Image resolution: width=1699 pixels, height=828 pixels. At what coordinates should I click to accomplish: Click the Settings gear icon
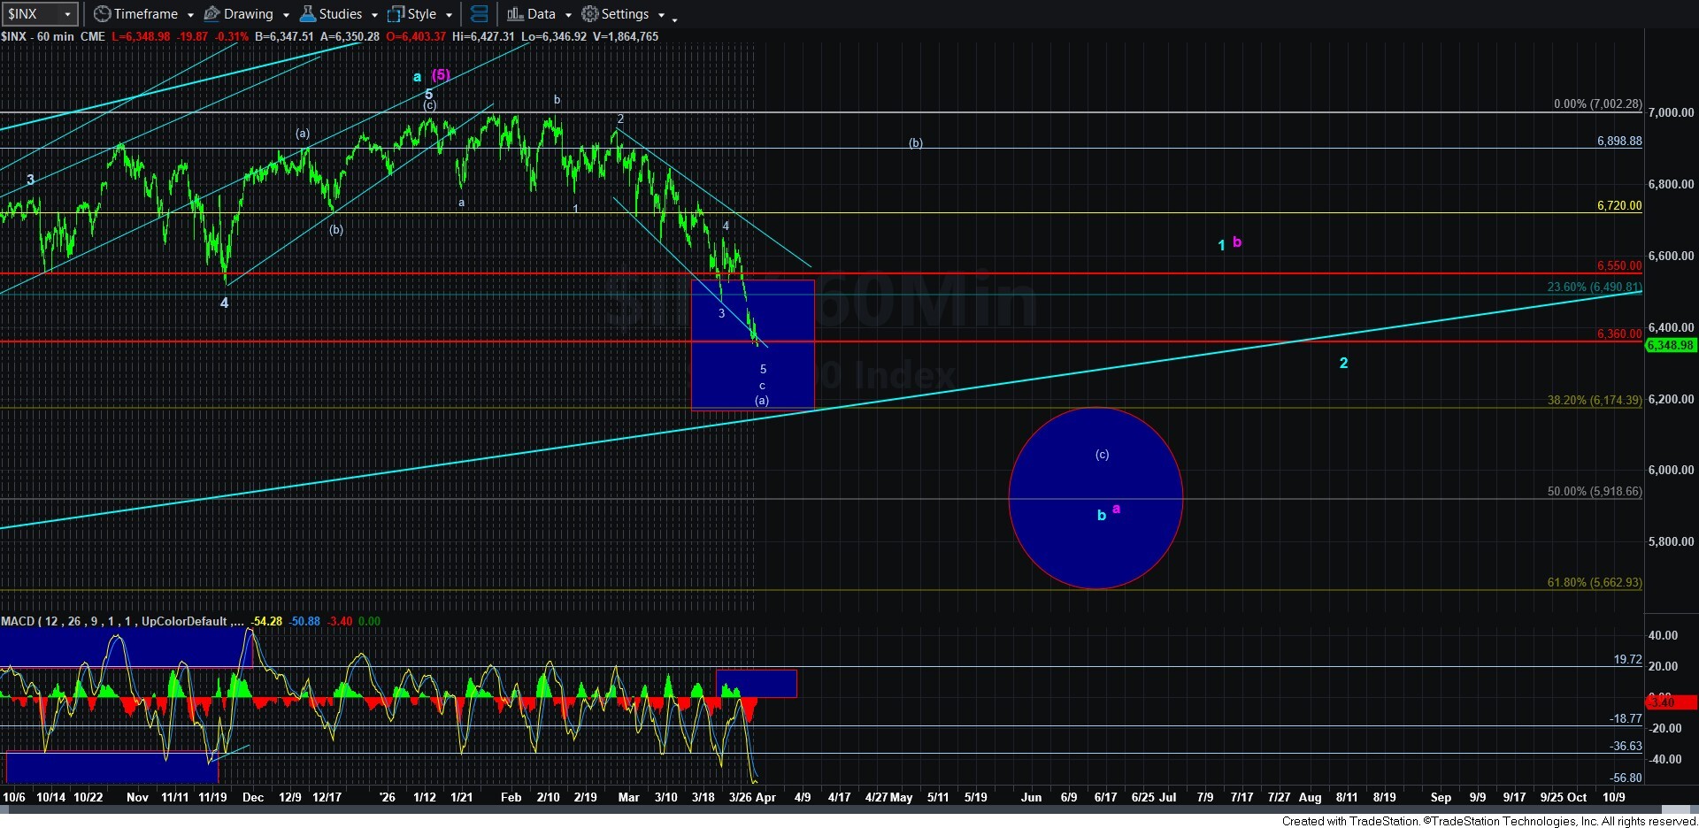[590, 14]
